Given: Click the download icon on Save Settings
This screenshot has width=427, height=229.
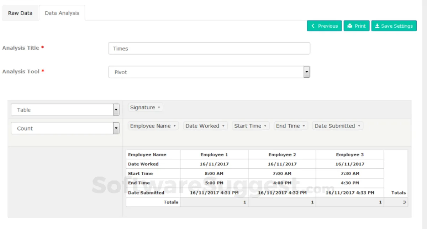Looking at the screenshot, I should click(377, 26).
